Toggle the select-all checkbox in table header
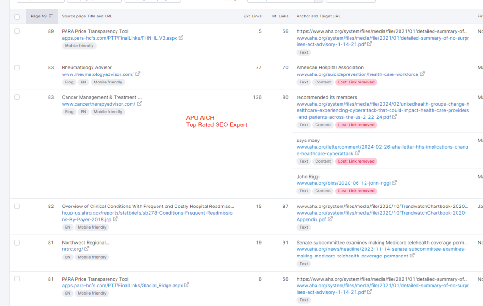The height and width of the screenshot is (306, 483). click(x=17, y=17)
